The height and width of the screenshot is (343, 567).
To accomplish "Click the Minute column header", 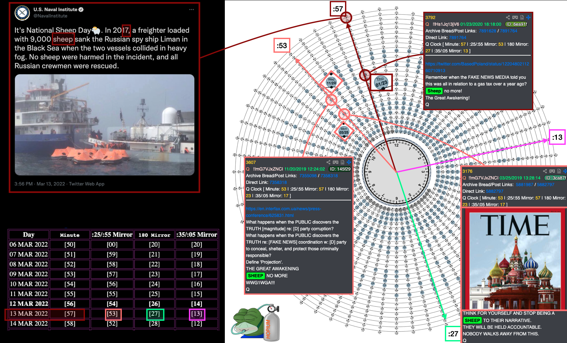I will coord(70,235).
